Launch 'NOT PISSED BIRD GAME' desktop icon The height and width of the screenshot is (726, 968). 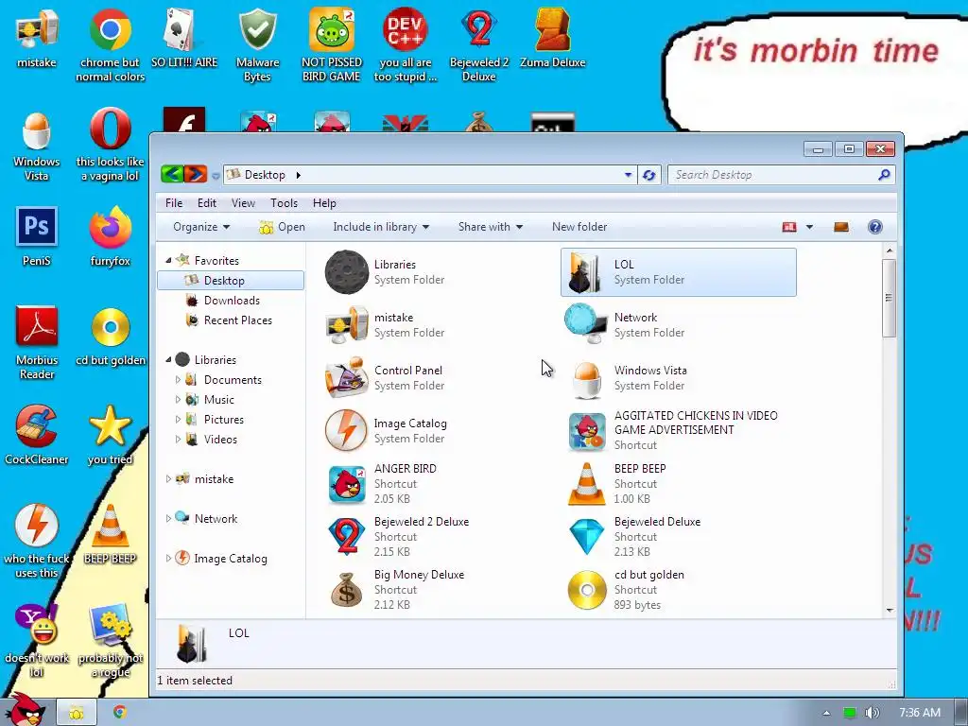click(332, 44)
